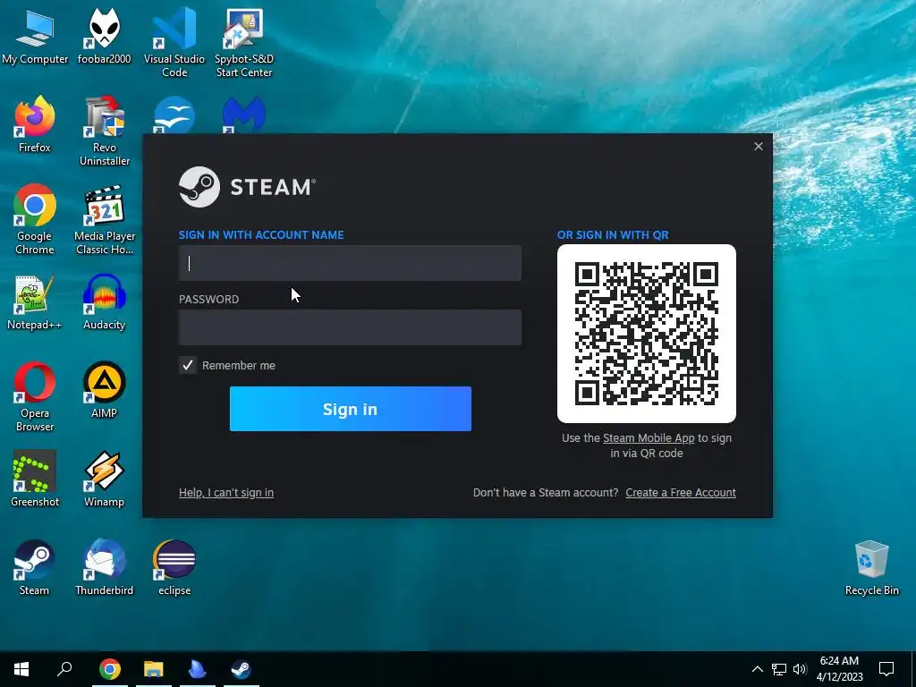Open taskbar search magnifier

tap(64, 669)
